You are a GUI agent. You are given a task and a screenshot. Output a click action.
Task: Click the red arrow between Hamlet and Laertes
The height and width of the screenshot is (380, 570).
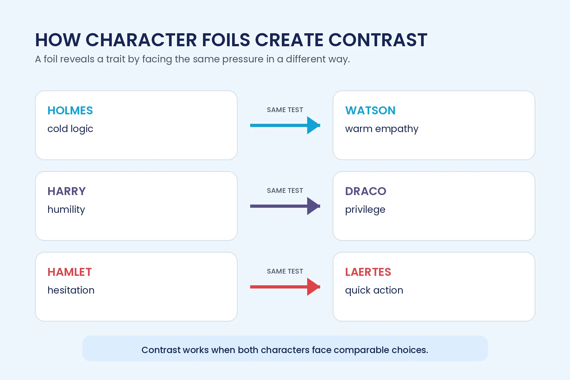[x=285, y=287]
